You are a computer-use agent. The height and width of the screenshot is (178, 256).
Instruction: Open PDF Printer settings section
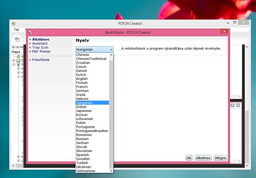[x=41, y=52]
